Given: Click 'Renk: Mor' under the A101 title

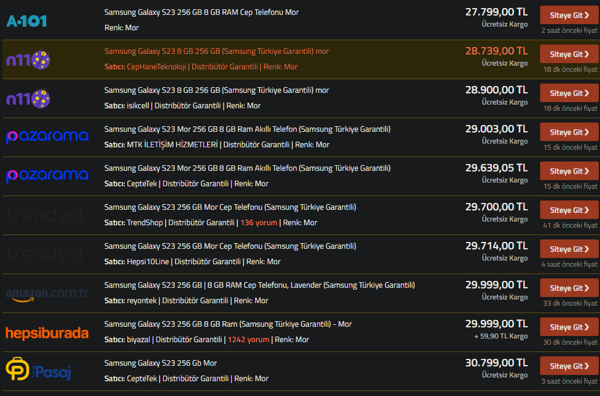Looking at the screenshot, I should (121, 28).
